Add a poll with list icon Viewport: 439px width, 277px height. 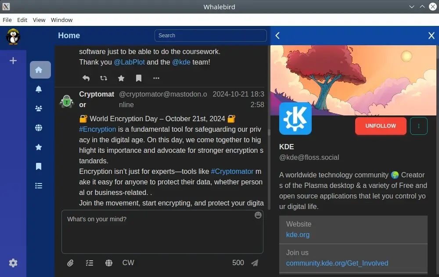(90, 263)
